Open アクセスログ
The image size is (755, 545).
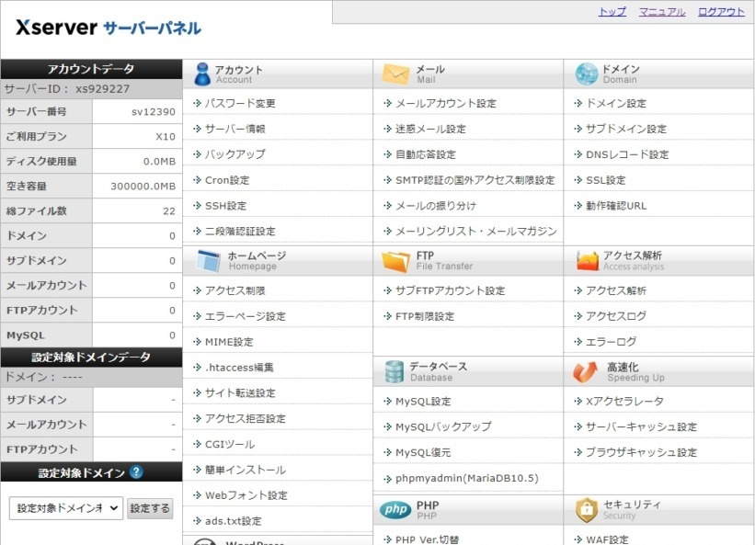[x=616, y=316]
